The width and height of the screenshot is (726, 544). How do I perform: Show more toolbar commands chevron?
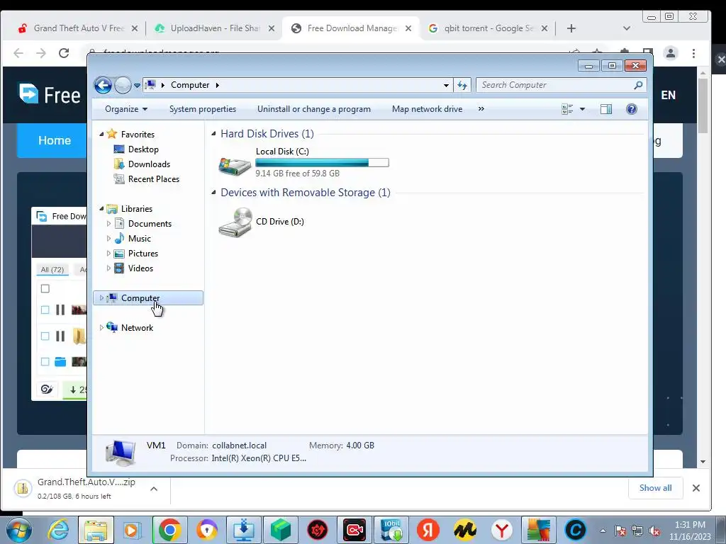click(x=481, y=108)
